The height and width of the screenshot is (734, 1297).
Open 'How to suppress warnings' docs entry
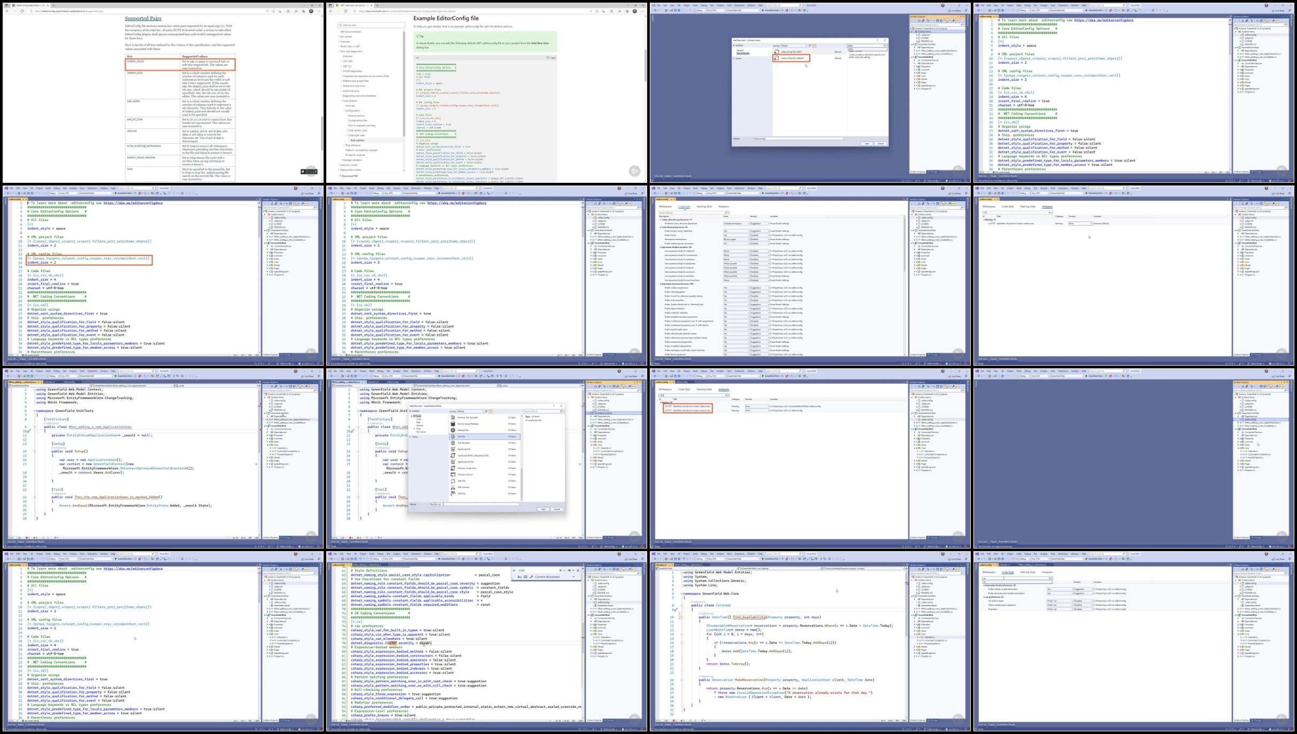point(362,125)
